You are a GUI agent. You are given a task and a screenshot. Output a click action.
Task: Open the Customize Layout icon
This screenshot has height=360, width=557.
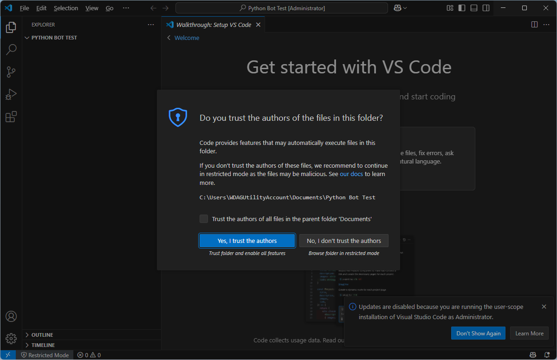[450, 8]
